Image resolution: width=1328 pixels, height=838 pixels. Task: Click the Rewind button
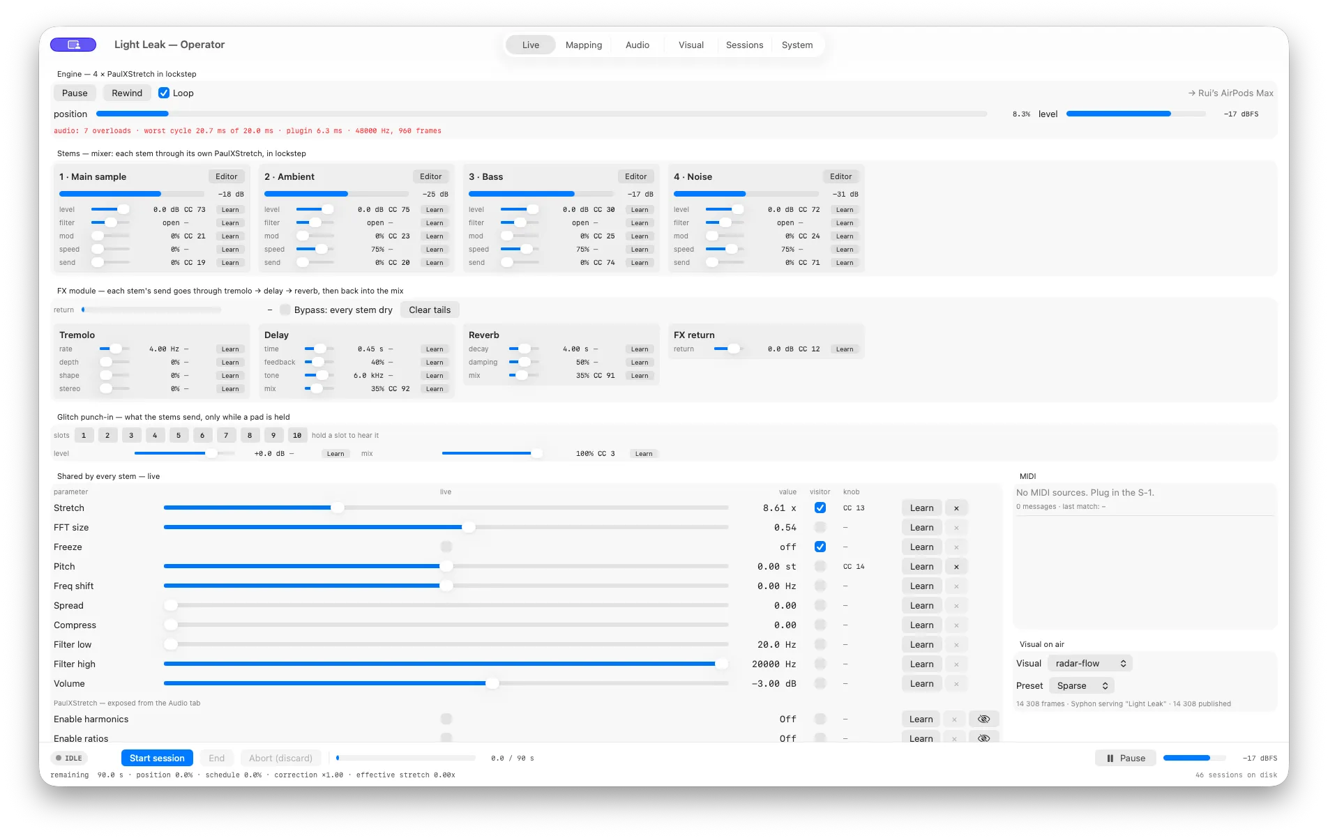click(127, 93)
